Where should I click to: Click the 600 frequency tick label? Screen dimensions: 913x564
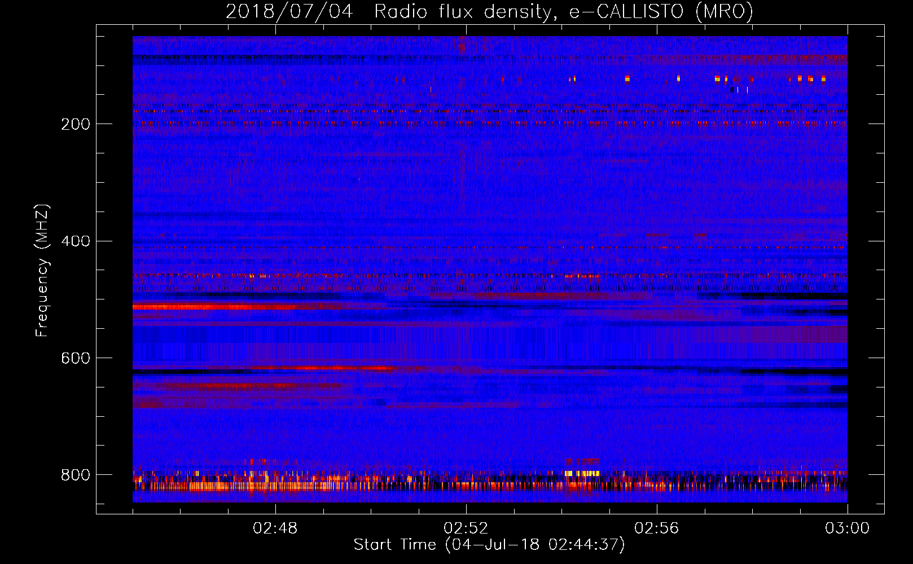point(76,359)
